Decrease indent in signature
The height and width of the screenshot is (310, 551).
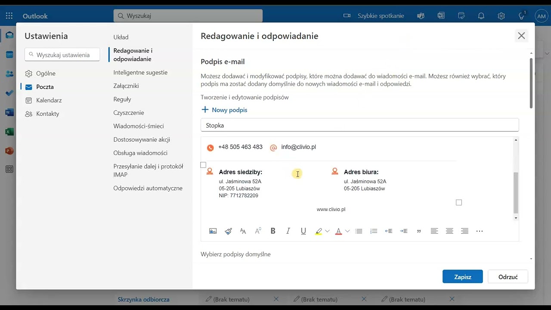coord(388,231)
